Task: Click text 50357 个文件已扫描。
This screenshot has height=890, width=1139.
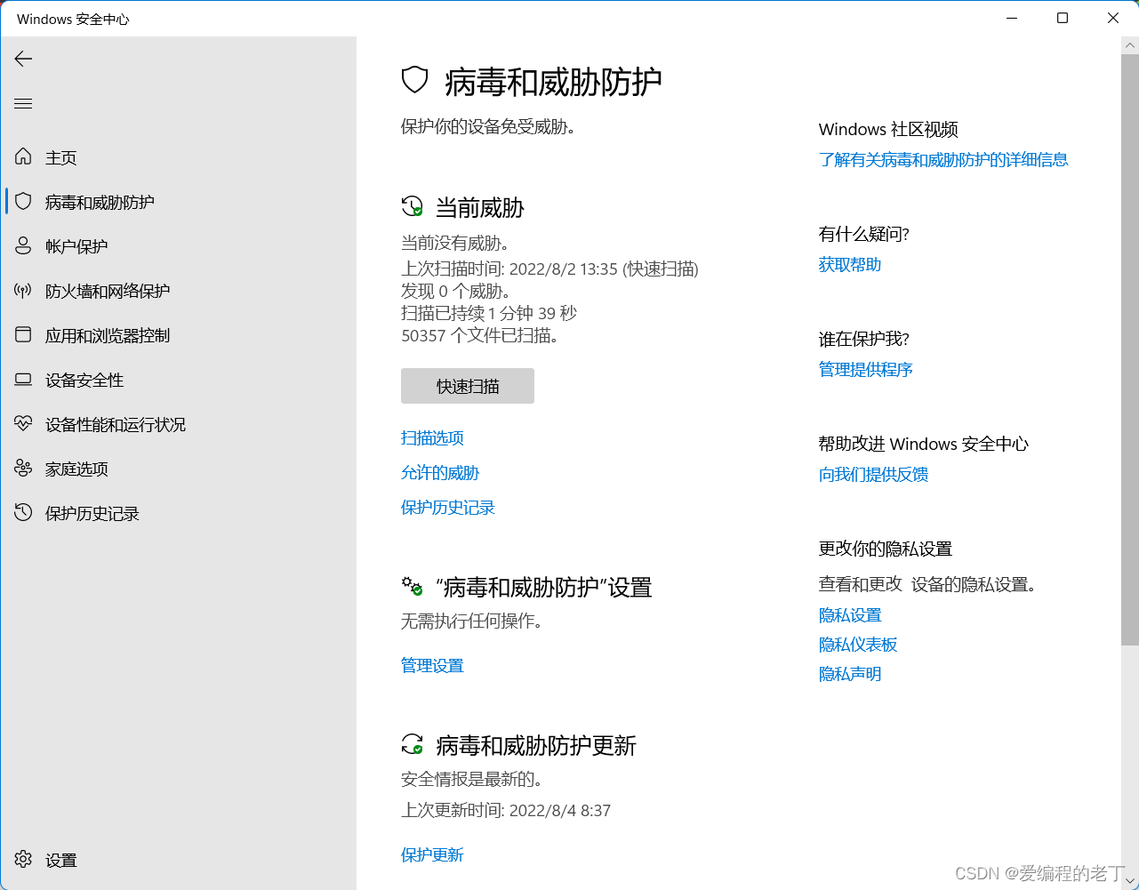Action: tap(480, 335)
